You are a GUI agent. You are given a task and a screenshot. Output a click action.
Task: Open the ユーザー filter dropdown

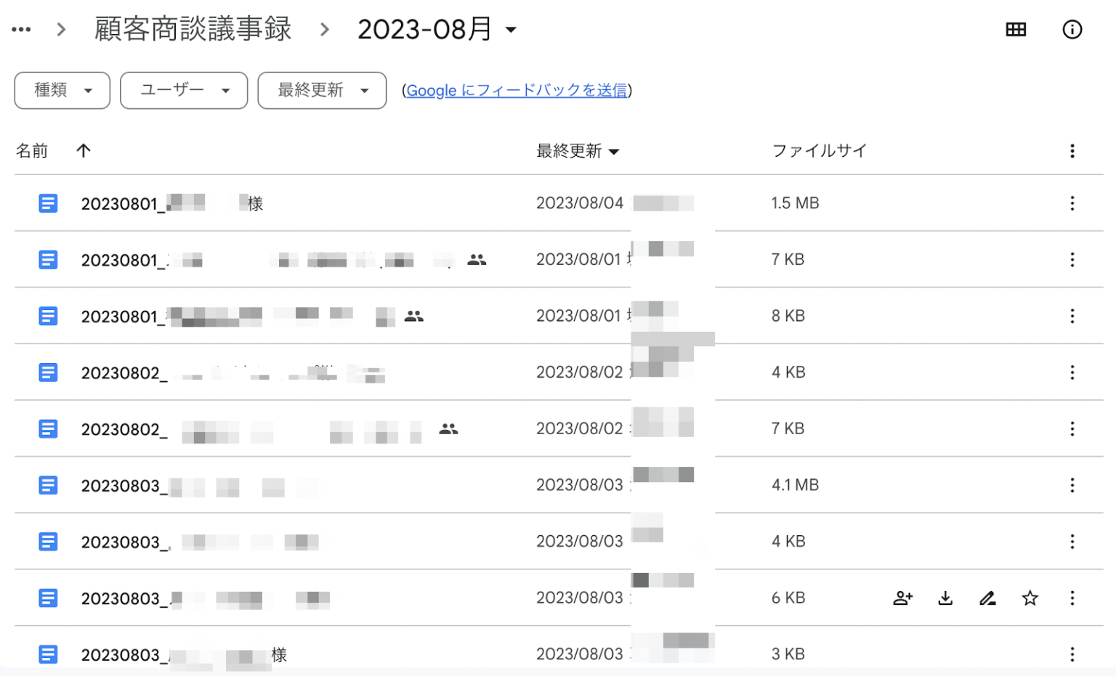[184, 91]
